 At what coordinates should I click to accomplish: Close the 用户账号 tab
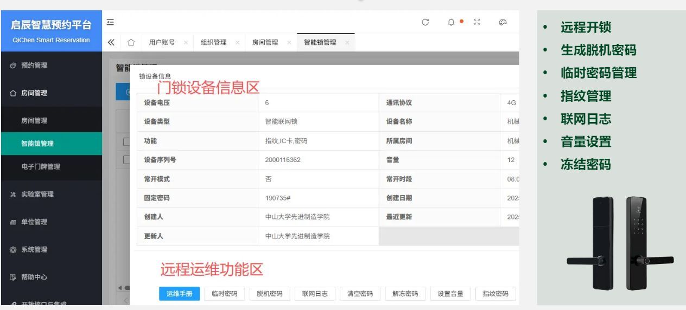186,42
